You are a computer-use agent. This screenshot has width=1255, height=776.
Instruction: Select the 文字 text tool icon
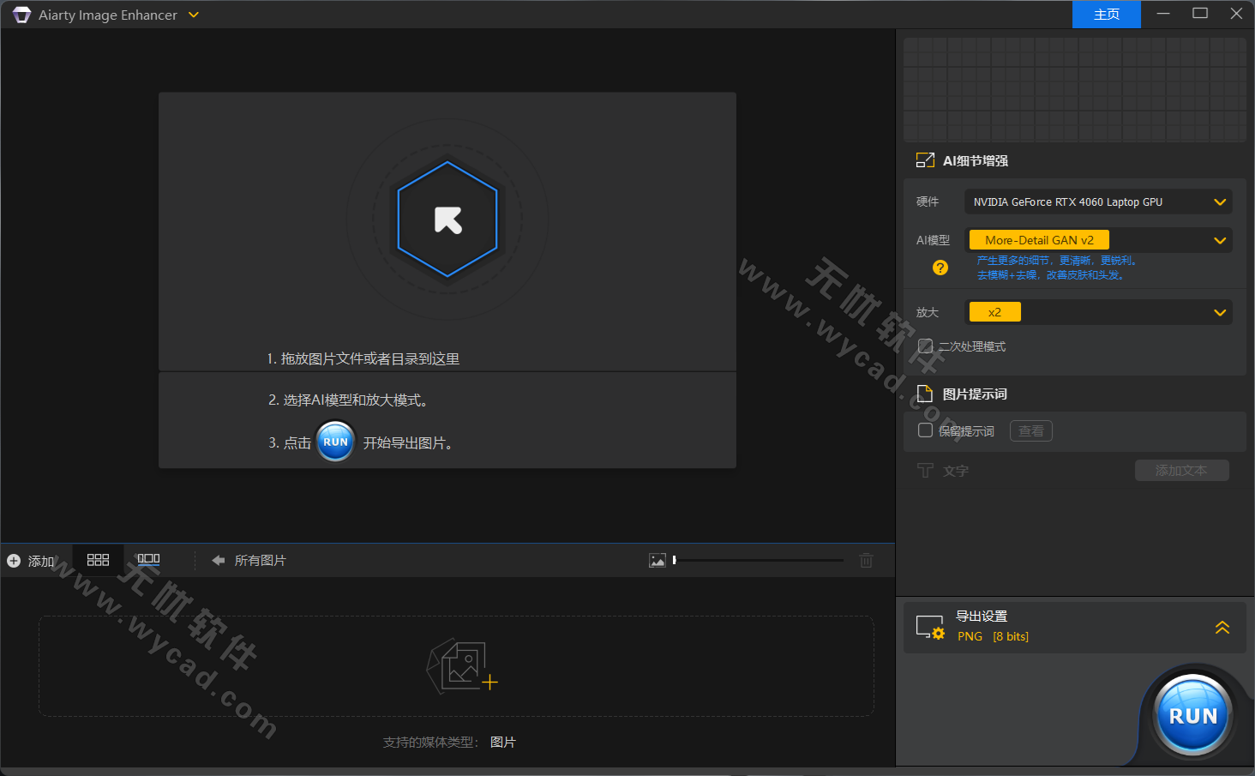[926, 470]
